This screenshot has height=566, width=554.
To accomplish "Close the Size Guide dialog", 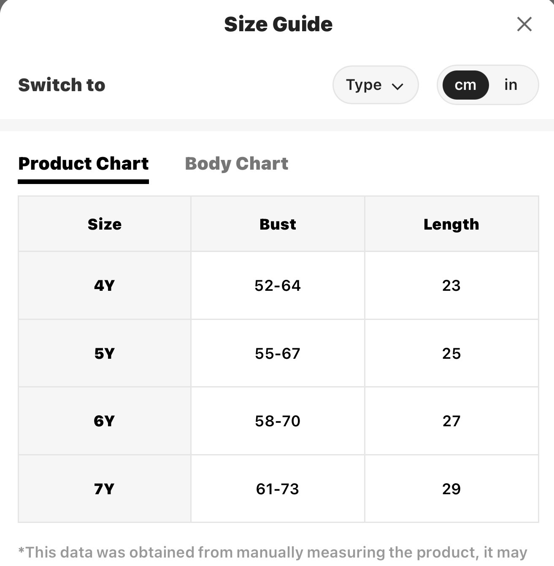I will pyautogui.click(x=524, y=24).
